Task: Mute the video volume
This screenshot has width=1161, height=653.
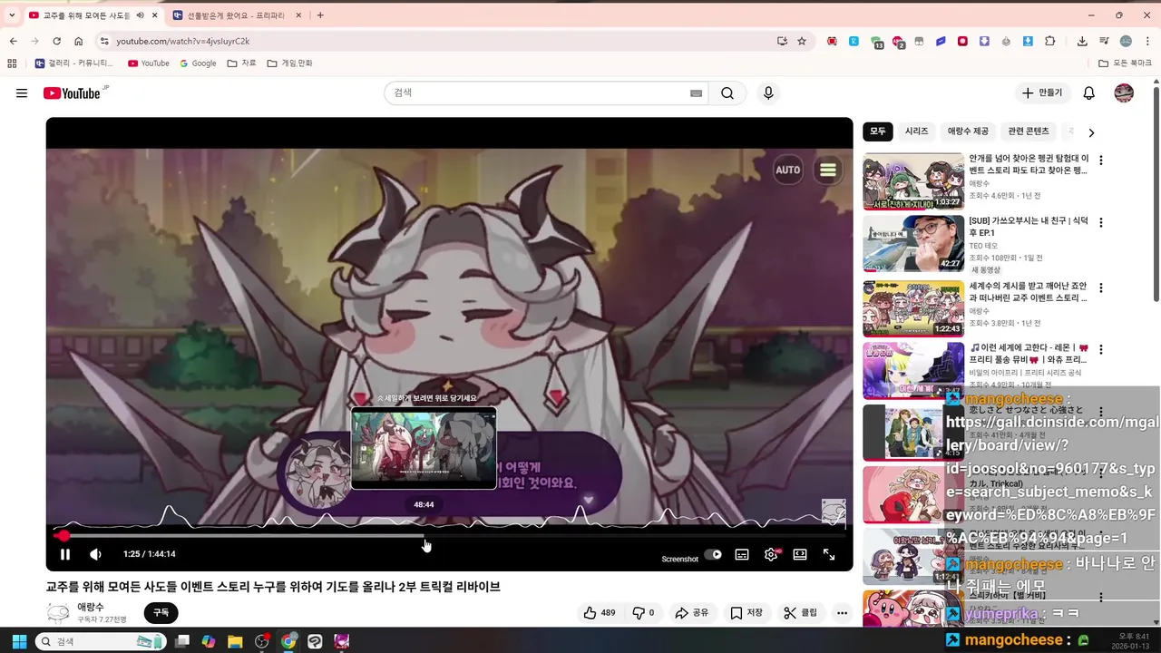Action: [95, 554]
